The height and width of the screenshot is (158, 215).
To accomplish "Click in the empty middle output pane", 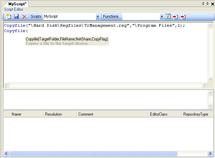I will tap(105, 100).
